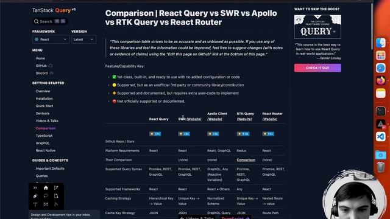The width and height of the screenshot is (390, 219).
Task: Click the "Caching Strategy" row label
Action: pos(118,198)
